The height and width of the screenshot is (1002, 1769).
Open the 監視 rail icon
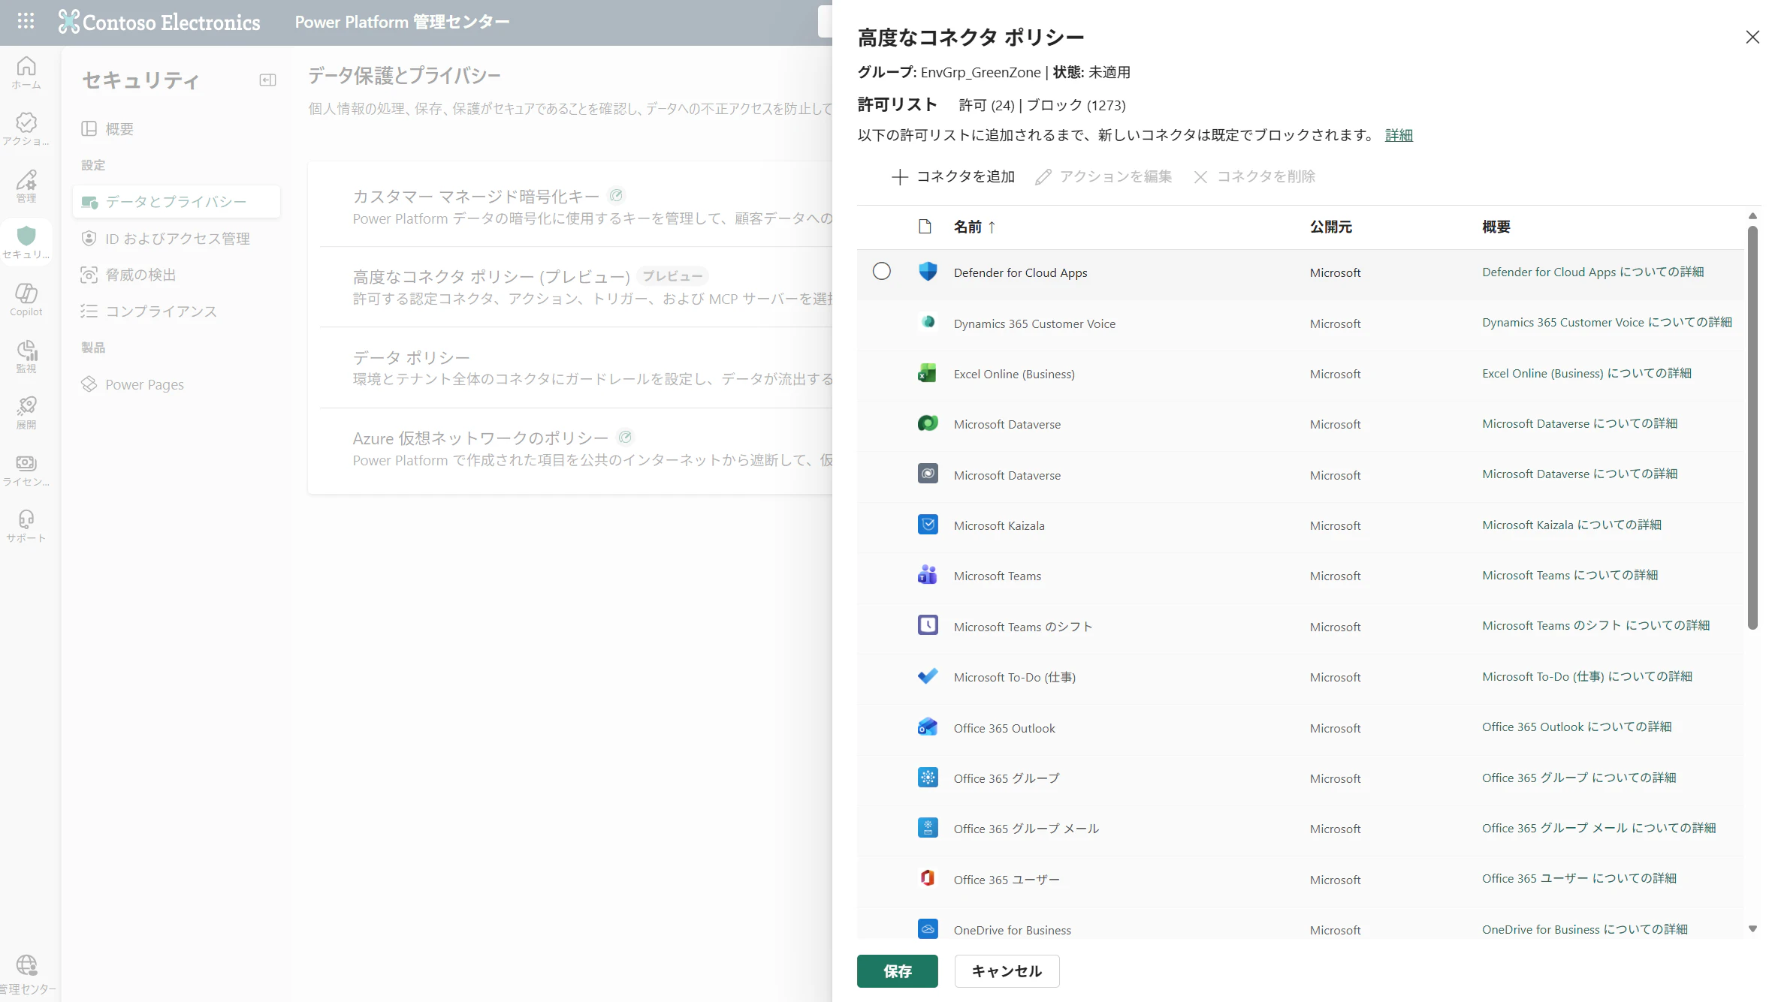26,355
